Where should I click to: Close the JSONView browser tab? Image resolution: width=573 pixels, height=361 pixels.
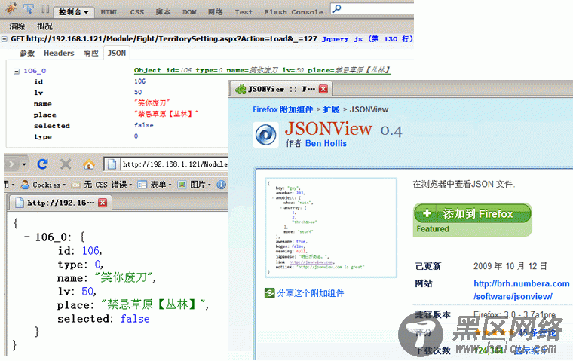click(323, 89)
